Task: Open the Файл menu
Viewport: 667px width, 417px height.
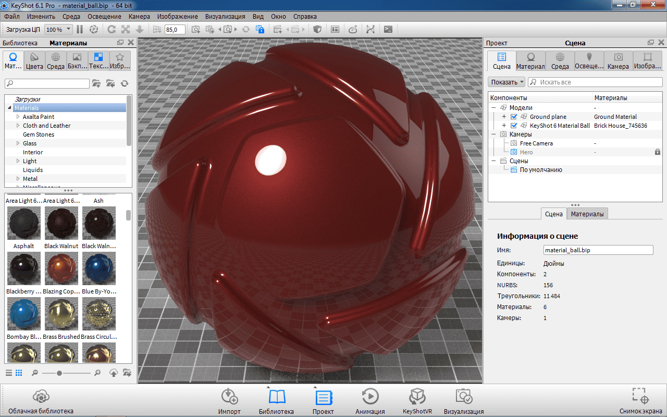Action: (x=11, y=16)
